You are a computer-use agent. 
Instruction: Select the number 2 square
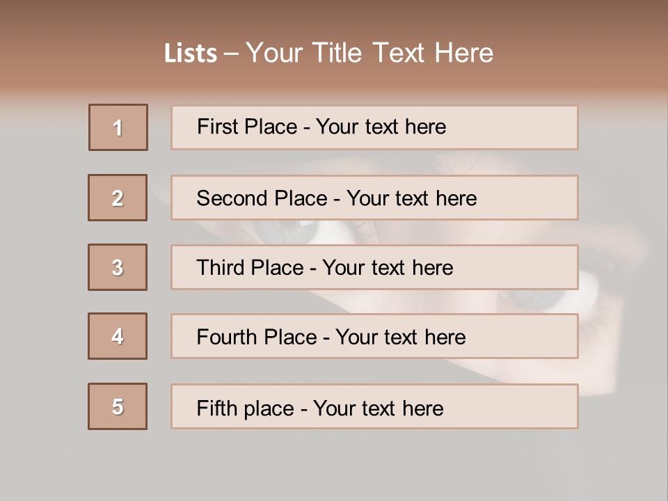click(118, 198)
